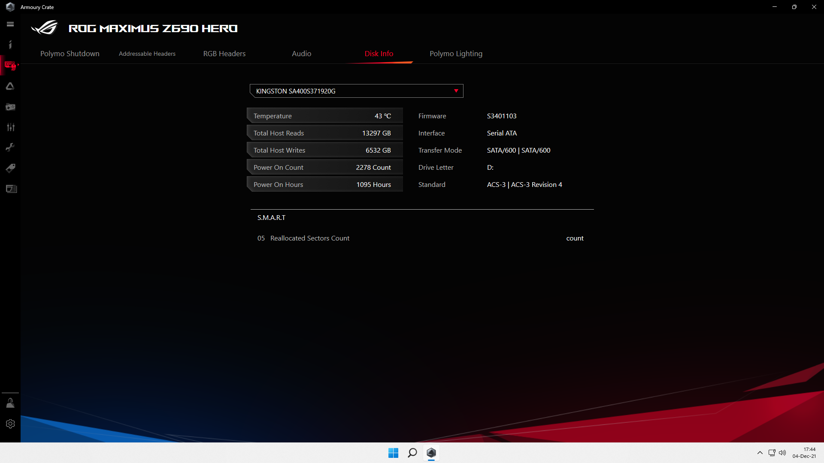Viewport: 824px width, 463px height.
Task: Click the red dropdown arrow of disk selector
Action: click(x=456, y=91)
